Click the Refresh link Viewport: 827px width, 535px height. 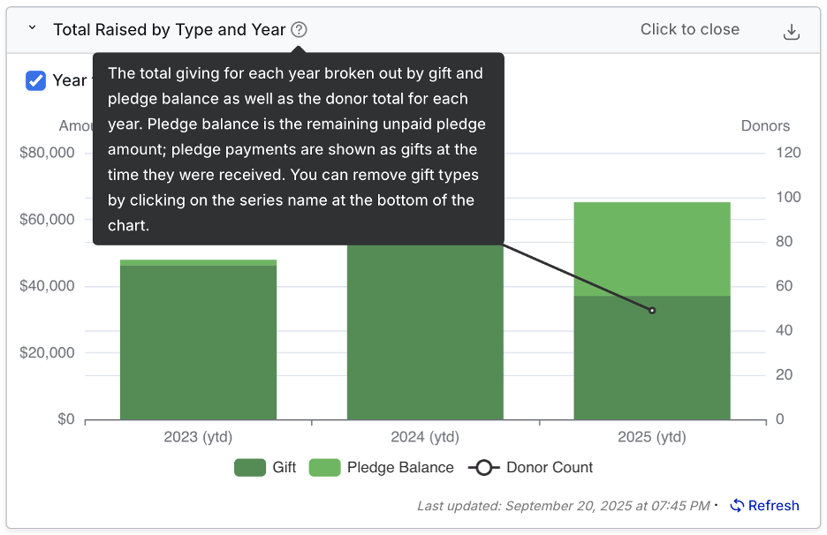(x=773, y=506)
